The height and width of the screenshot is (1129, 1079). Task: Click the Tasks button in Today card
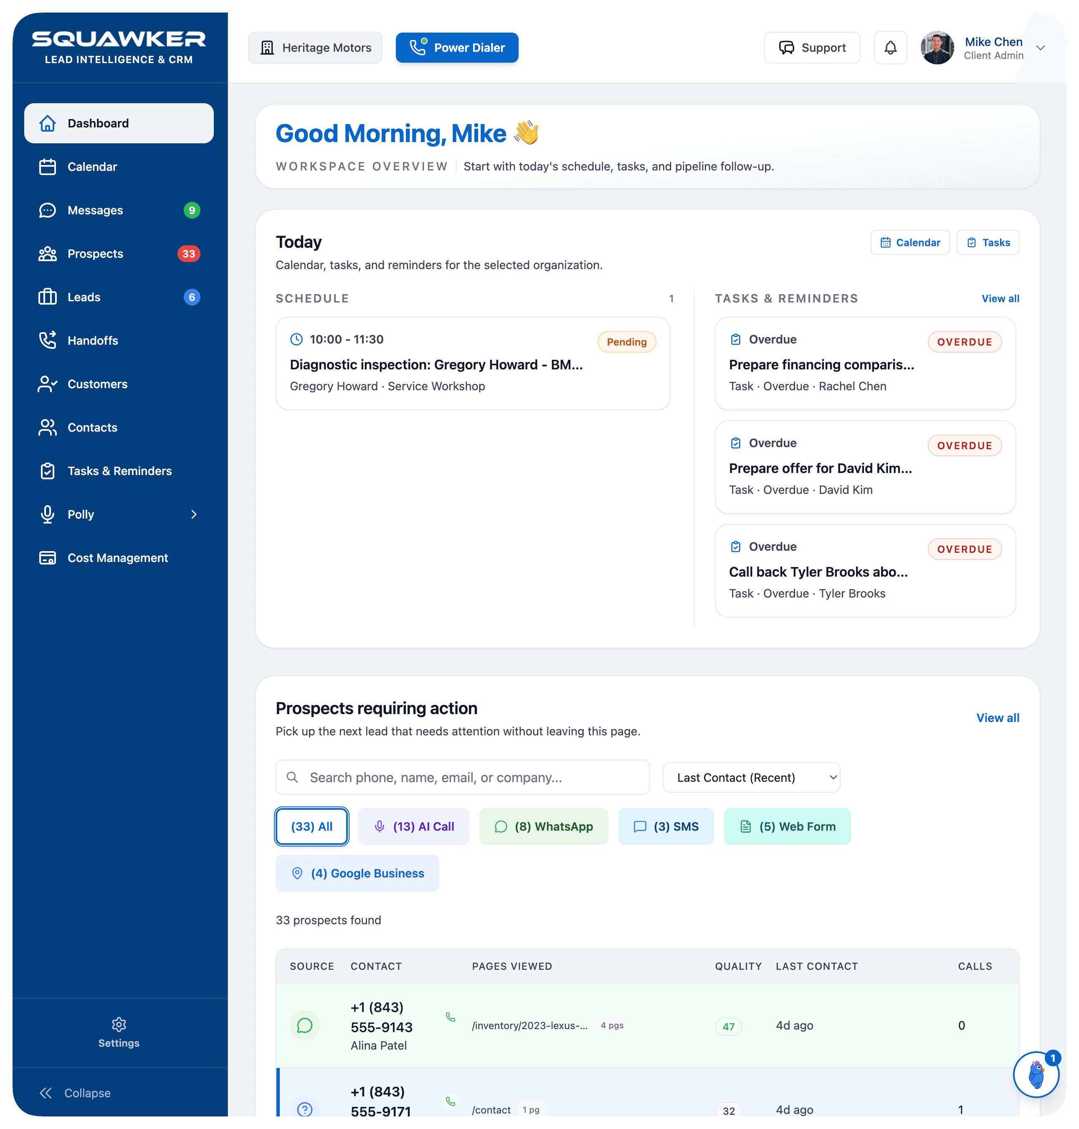[988, 242]
